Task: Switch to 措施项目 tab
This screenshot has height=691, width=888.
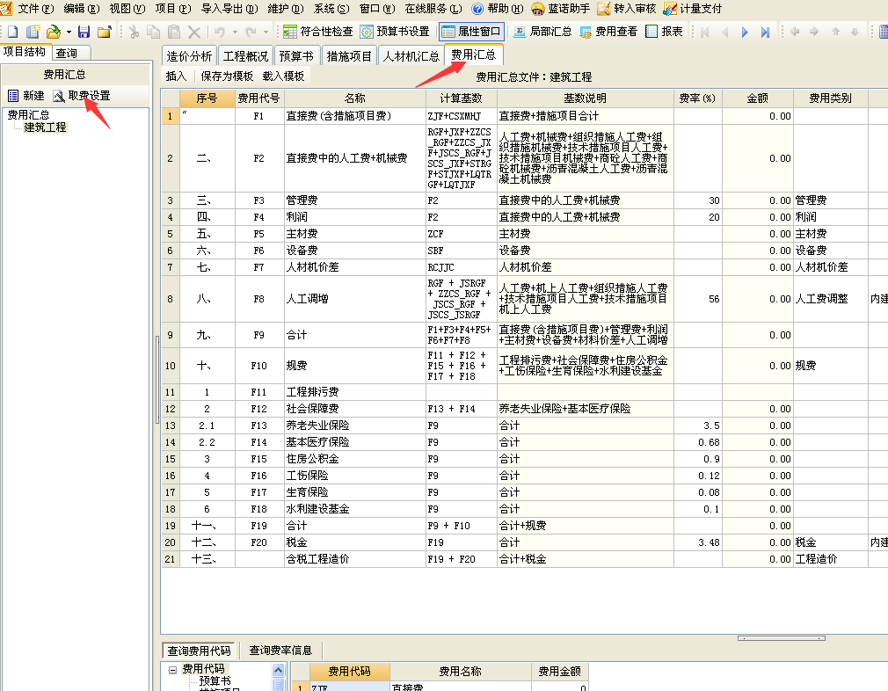Action: pos(349,56)
